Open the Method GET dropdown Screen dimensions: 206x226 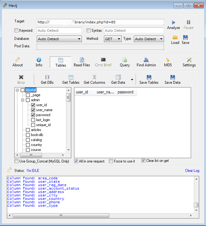(113, 39)
